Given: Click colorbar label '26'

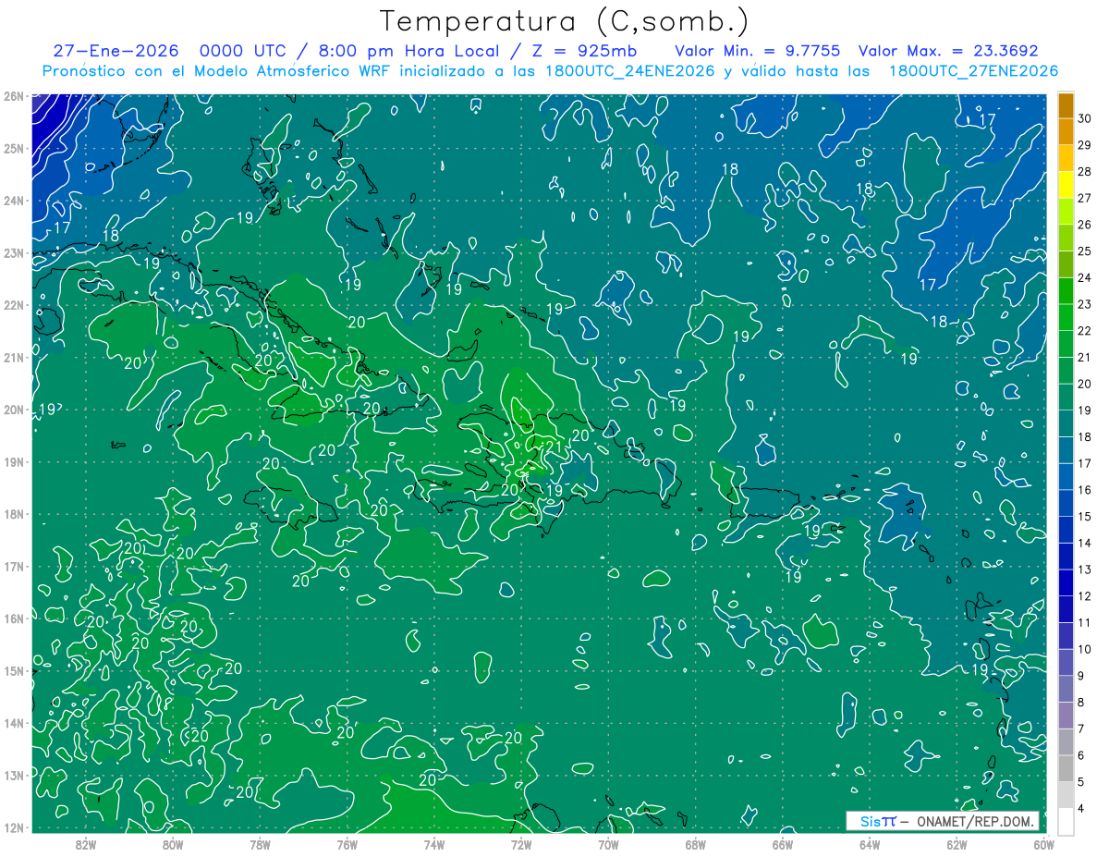Looking at the screenshot, I should (x=1085, y=225).
